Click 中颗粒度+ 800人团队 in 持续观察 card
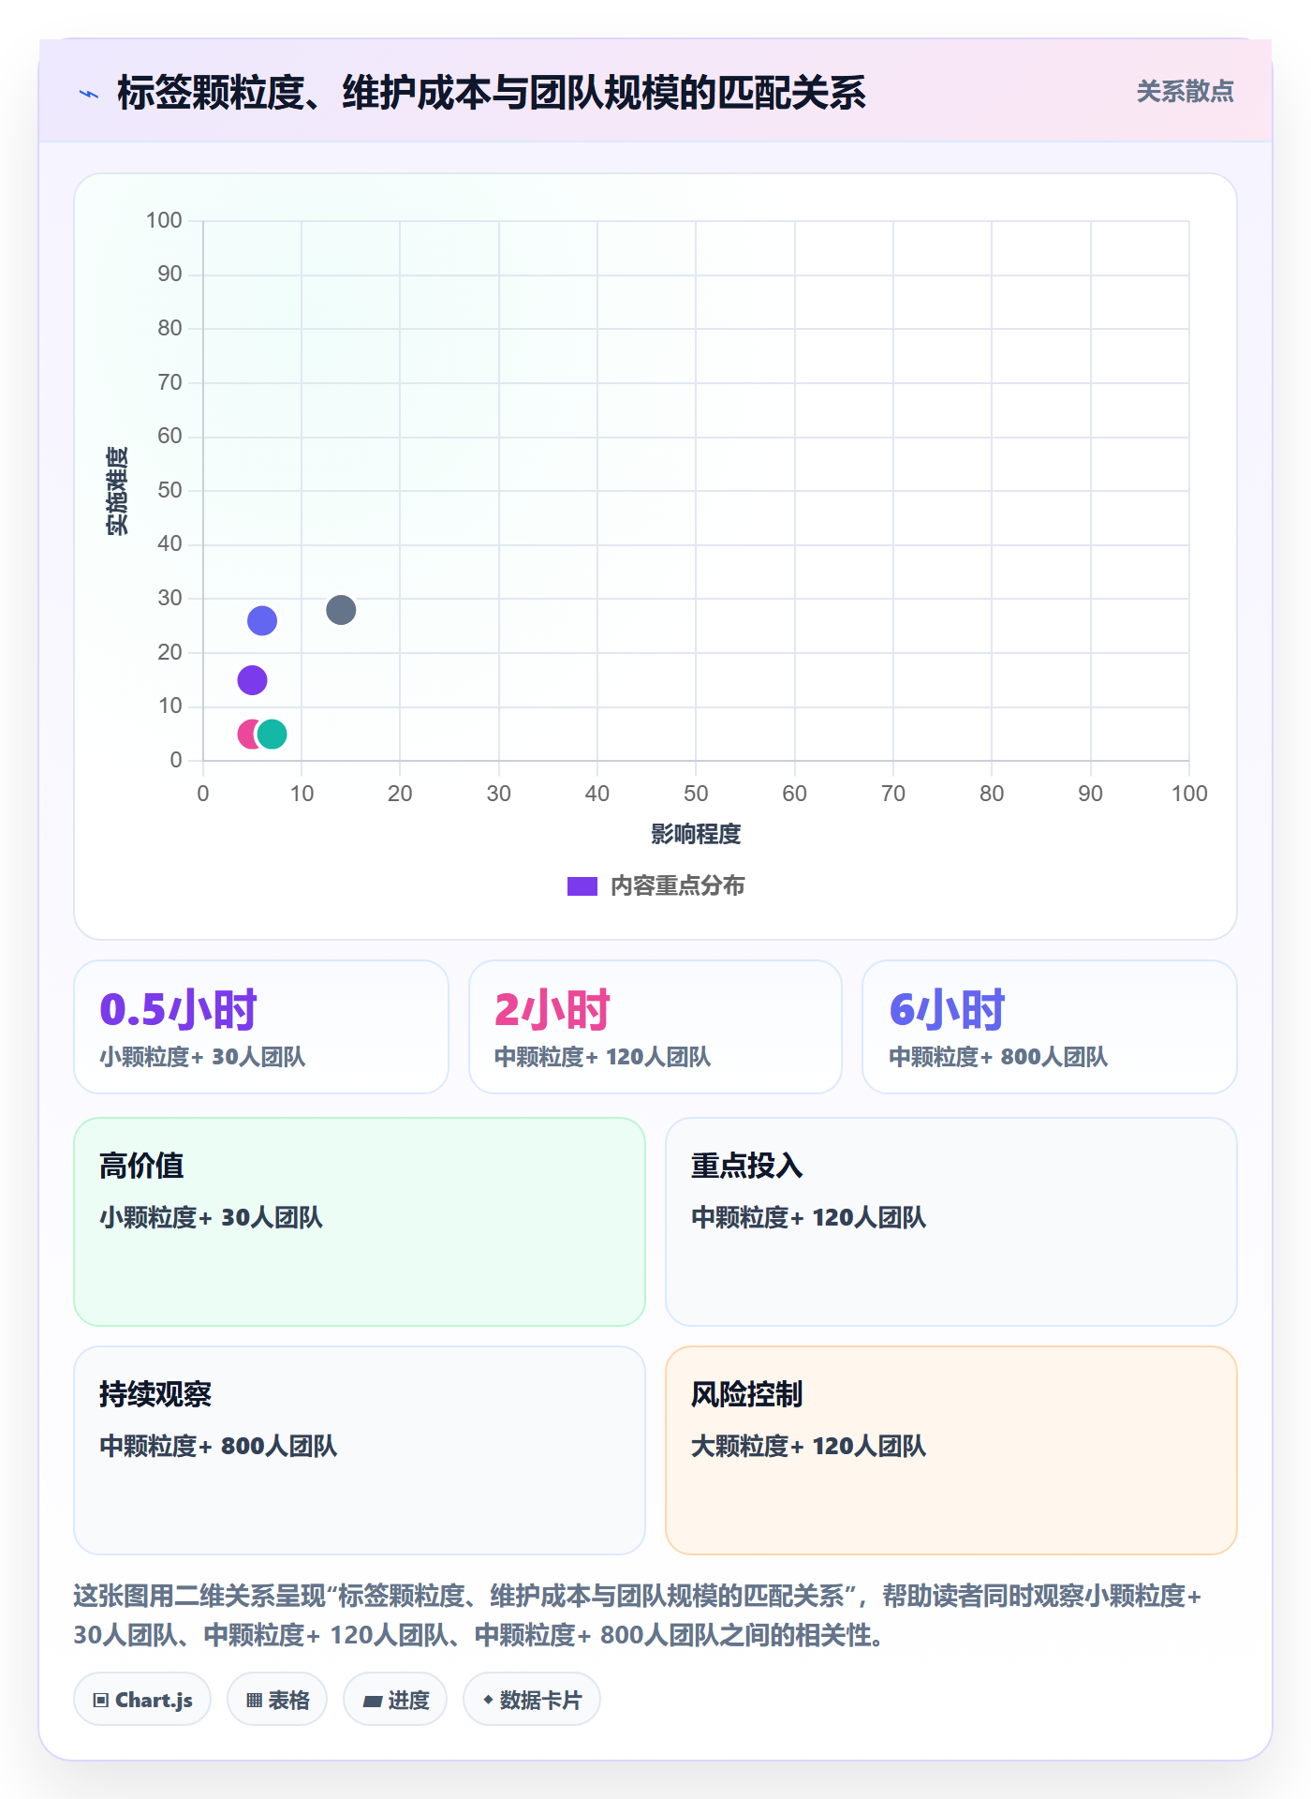This screenshot has width=1311, height=1799. coord(218,1446)
